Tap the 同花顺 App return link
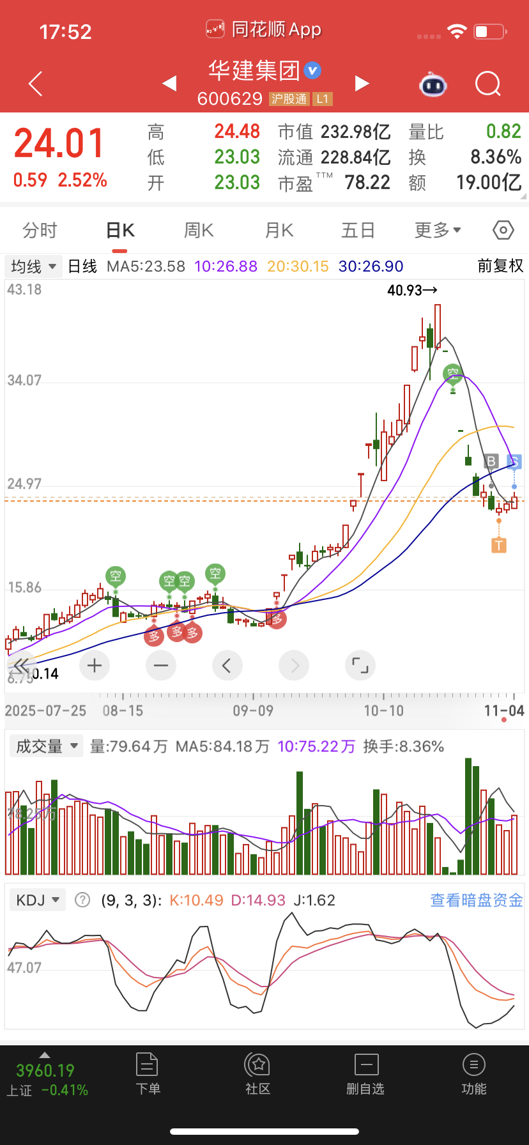529x1145 pixels. pos(264,29)
